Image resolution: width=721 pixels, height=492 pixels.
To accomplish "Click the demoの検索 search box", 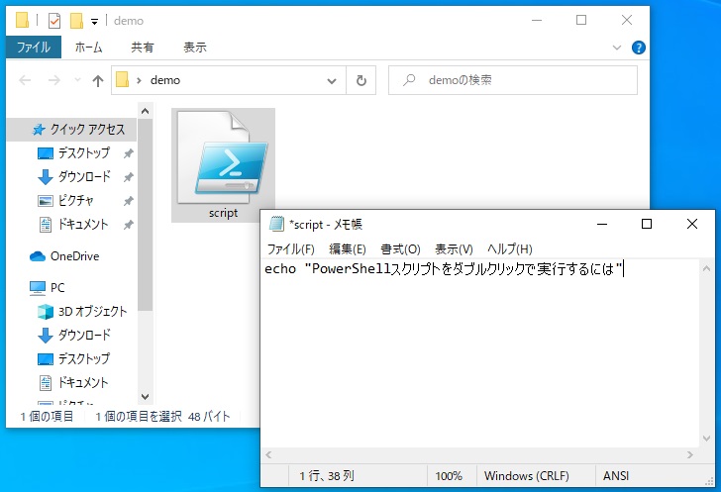I will 513,80.
